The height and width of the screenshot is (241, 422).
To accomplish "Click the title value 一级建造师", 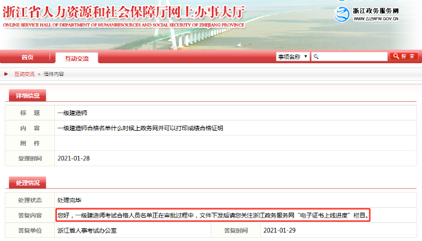I will pos(72,113).
